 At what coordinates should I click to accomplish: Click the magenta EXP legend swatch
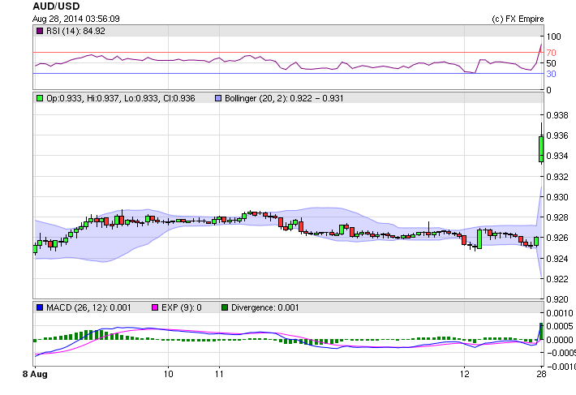[x=155, y=307]
